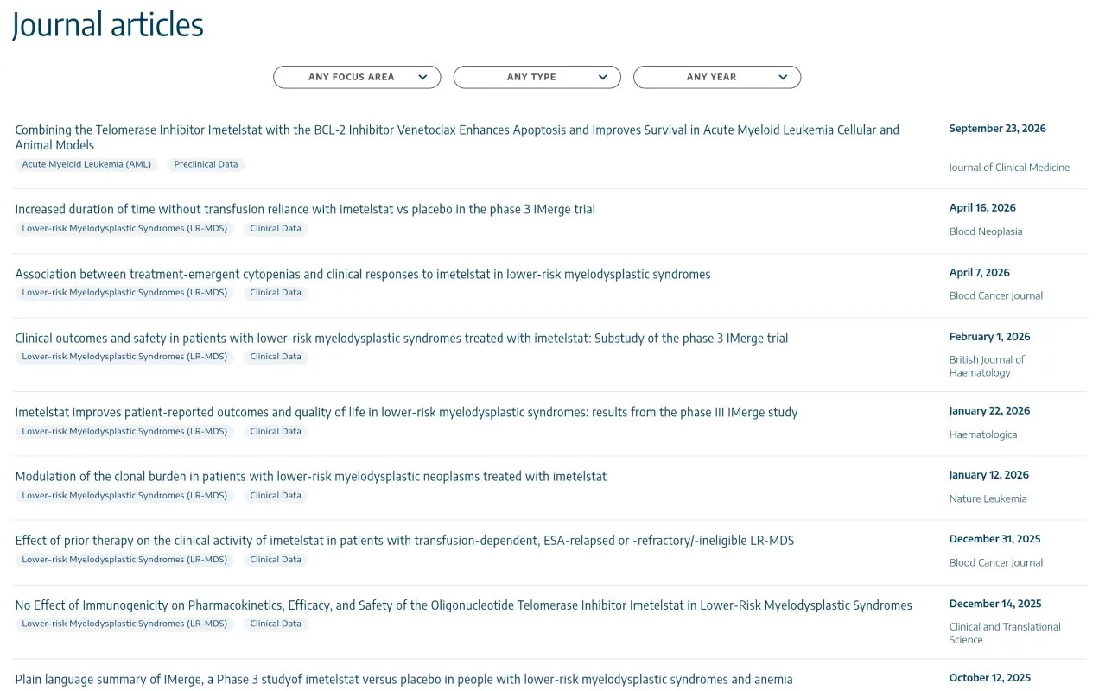The image size is (1099, 691).
Task: Open the patient-reported outcomes and quality of life article
Action: 406,412
